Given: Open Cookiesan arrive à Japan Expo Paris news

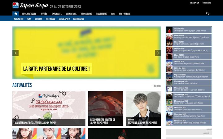Looking at the screenshot, I should click(189, 30).
